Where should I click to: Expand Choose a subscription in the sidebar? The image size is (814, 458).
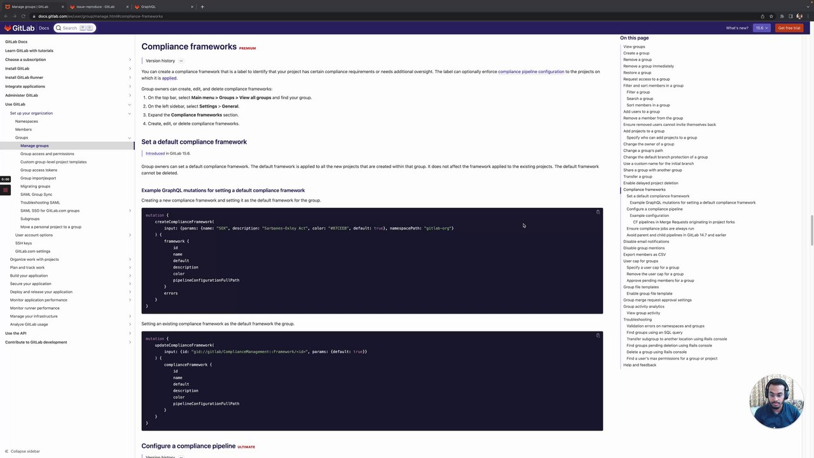pos(130,60)
